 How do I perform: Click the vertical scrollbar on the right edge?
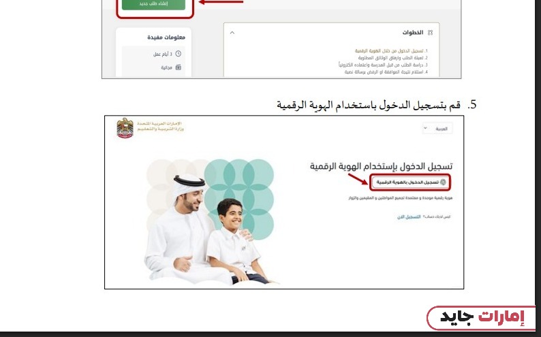tap(538, 165)
